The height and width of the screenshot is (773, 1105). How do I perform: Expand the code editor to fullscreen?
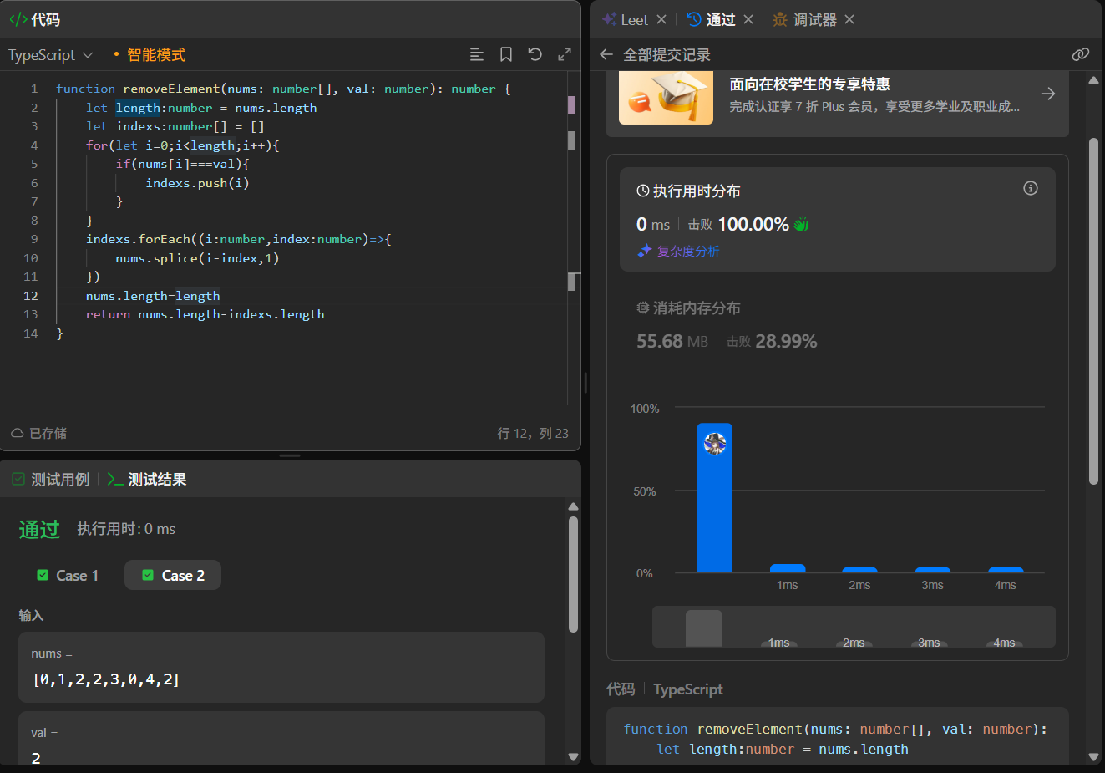565,54
